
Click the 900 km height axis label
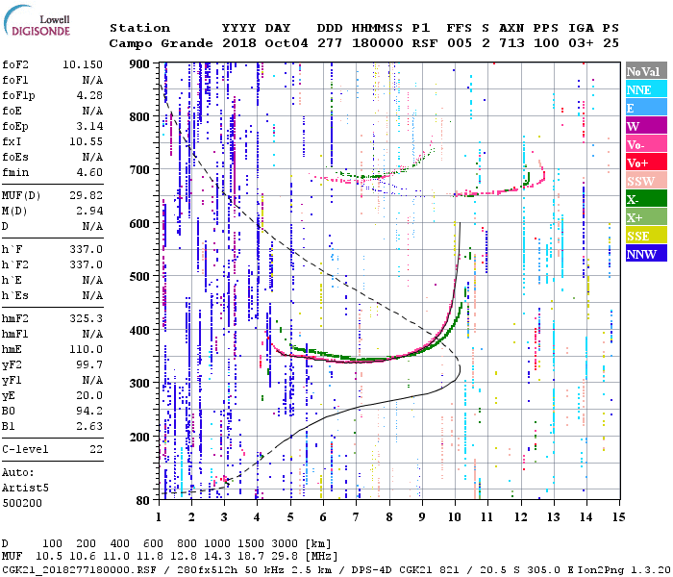click(x=139, y=64)
